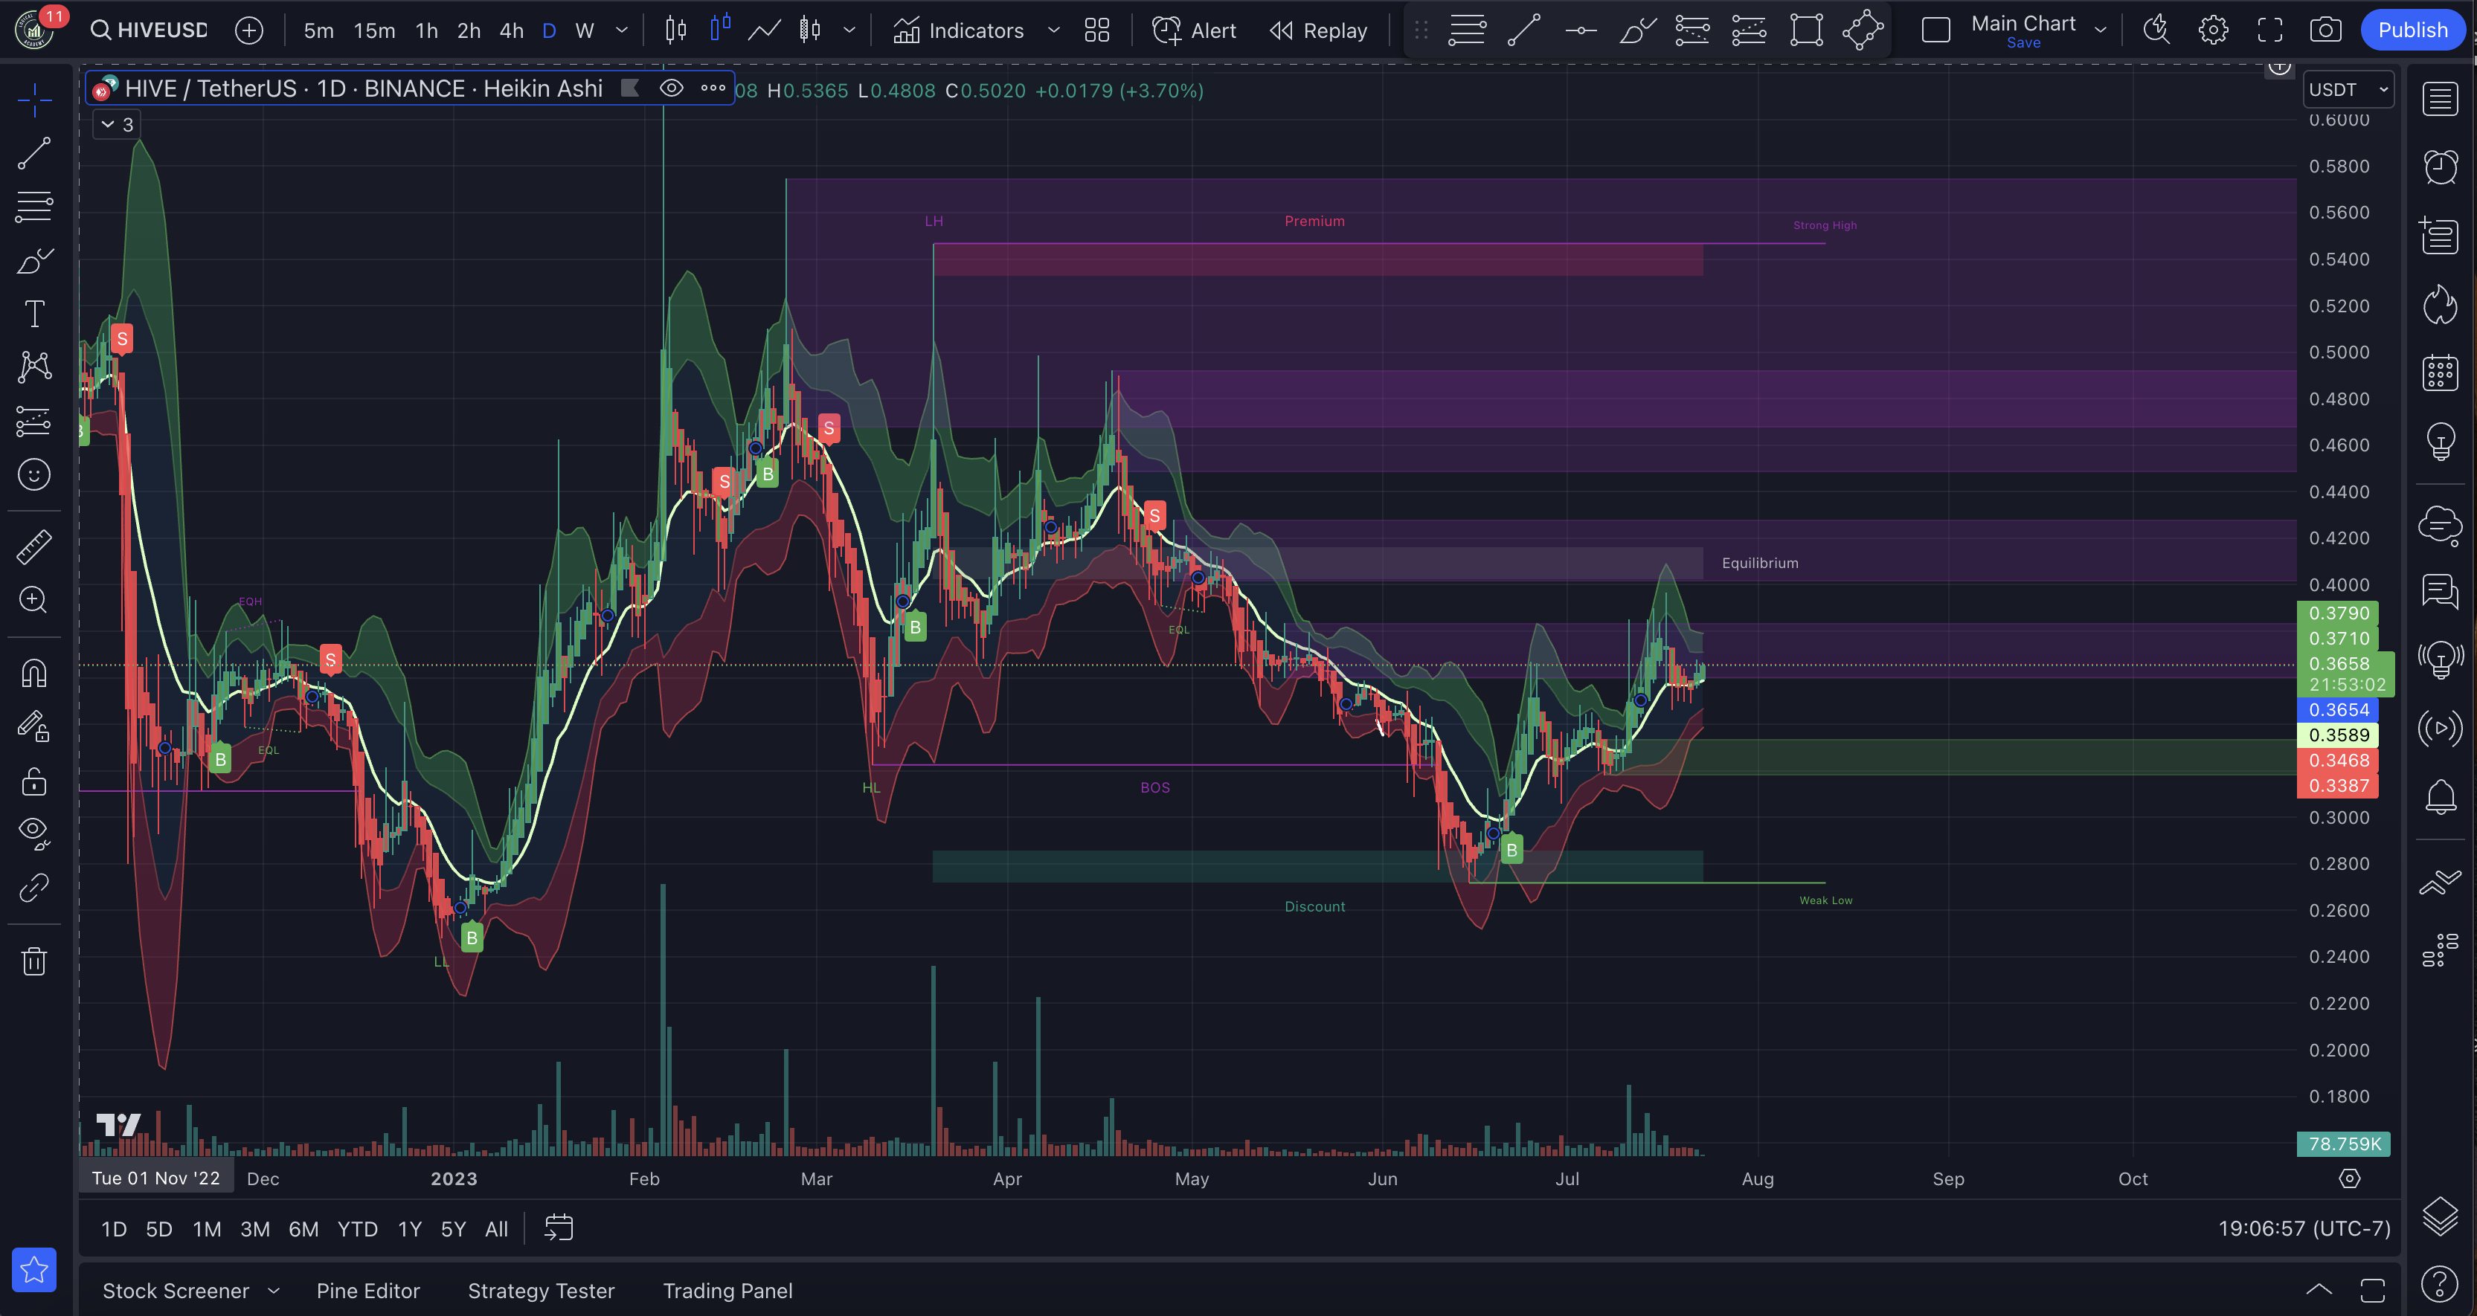Screen dimensions: 2477x1316
Task: Open the hotlists flame panel
Action: tap(2441, 305)
